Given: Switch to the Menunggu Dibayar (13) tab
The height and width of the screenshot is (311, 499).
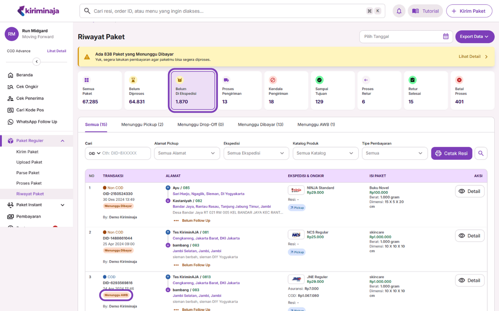Looking at the screenshot, I should (260, 125).
